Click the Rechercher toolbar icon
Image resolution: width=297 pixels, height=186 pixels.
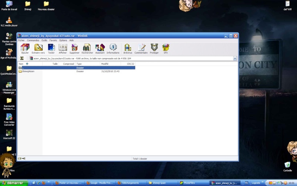click(87, 49)
